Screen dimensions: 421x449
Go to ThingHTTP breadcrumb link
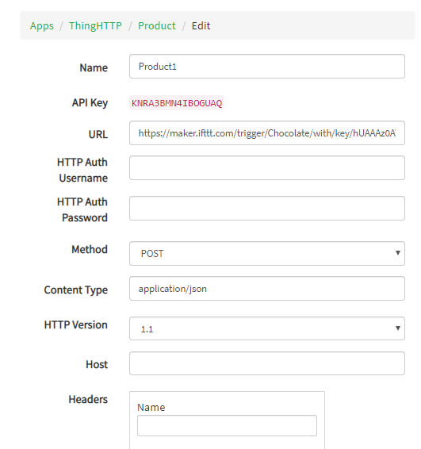coord(95,25)
